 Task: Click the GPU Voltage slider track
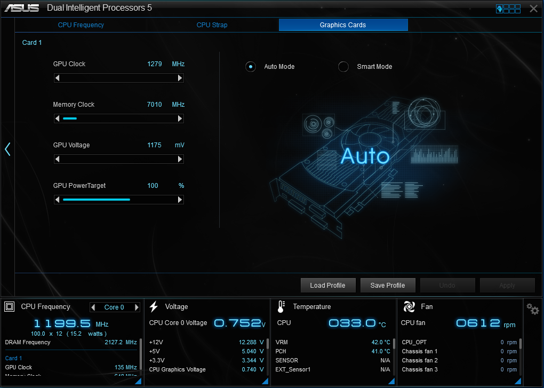118,159
